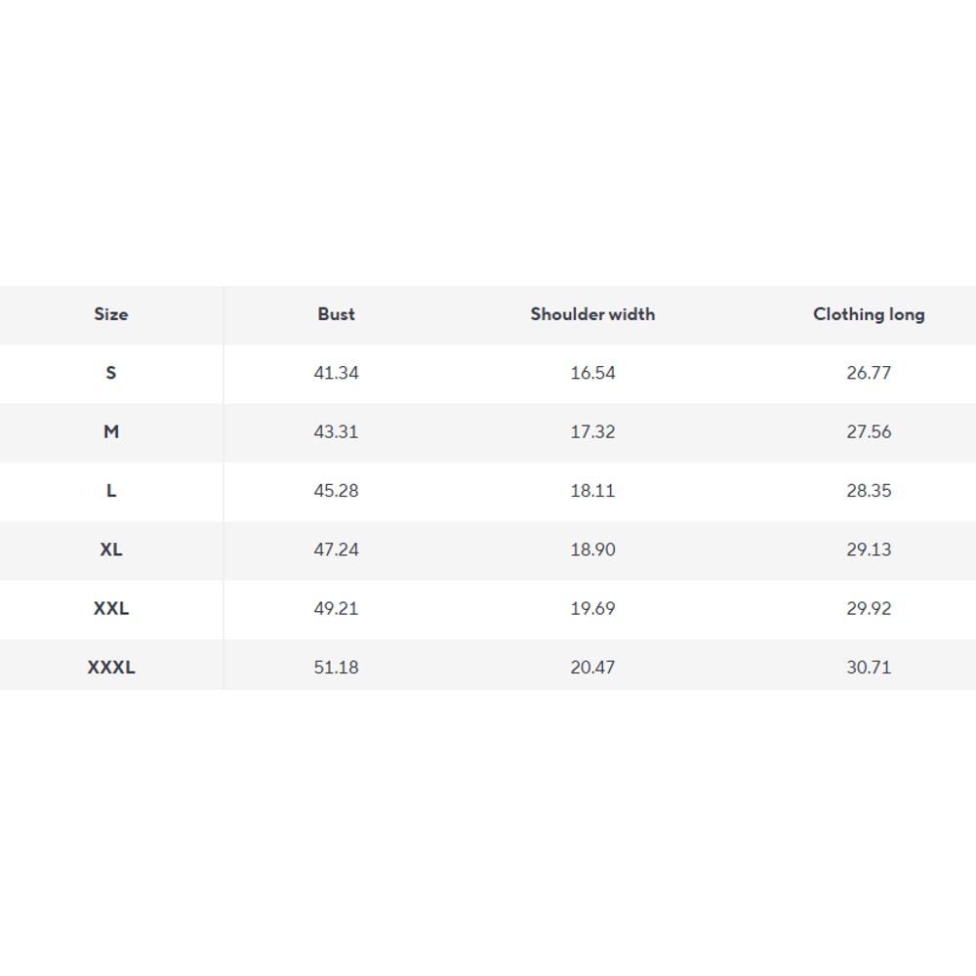The width and height of the screenshot is (976, 976).
Task: Click the 18.90 shoulder width value
Action: [x=592, y=549]
